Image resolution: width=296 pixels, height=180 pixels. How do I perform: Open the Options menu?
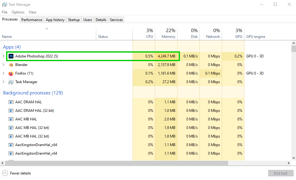click(18, 12)
